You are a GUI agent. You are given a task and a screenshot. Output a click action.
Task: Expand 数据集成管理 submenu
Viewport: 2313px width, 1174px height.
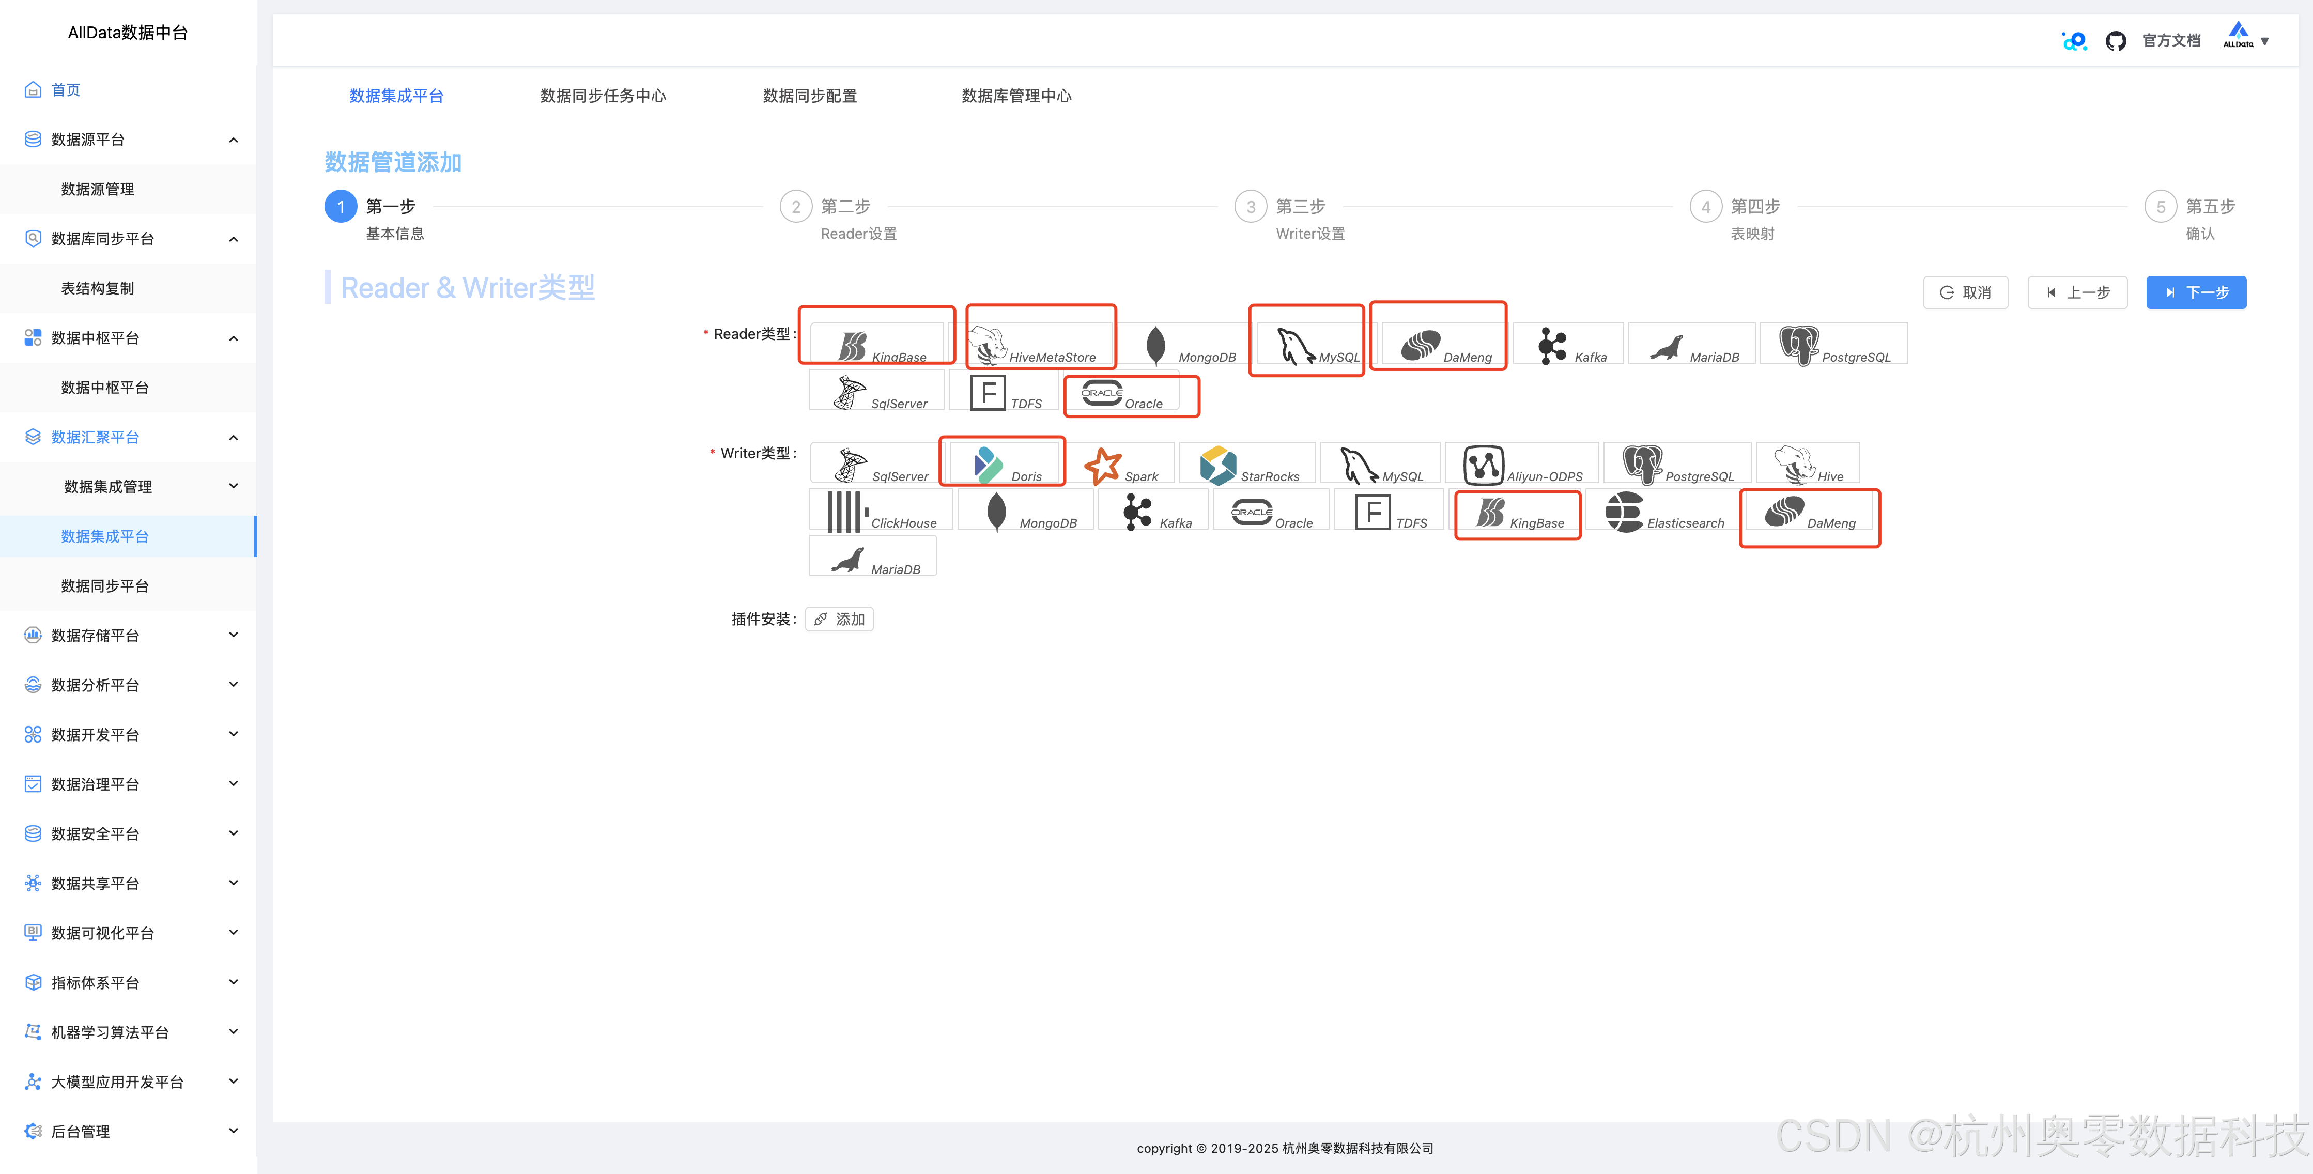click(234, 486)
